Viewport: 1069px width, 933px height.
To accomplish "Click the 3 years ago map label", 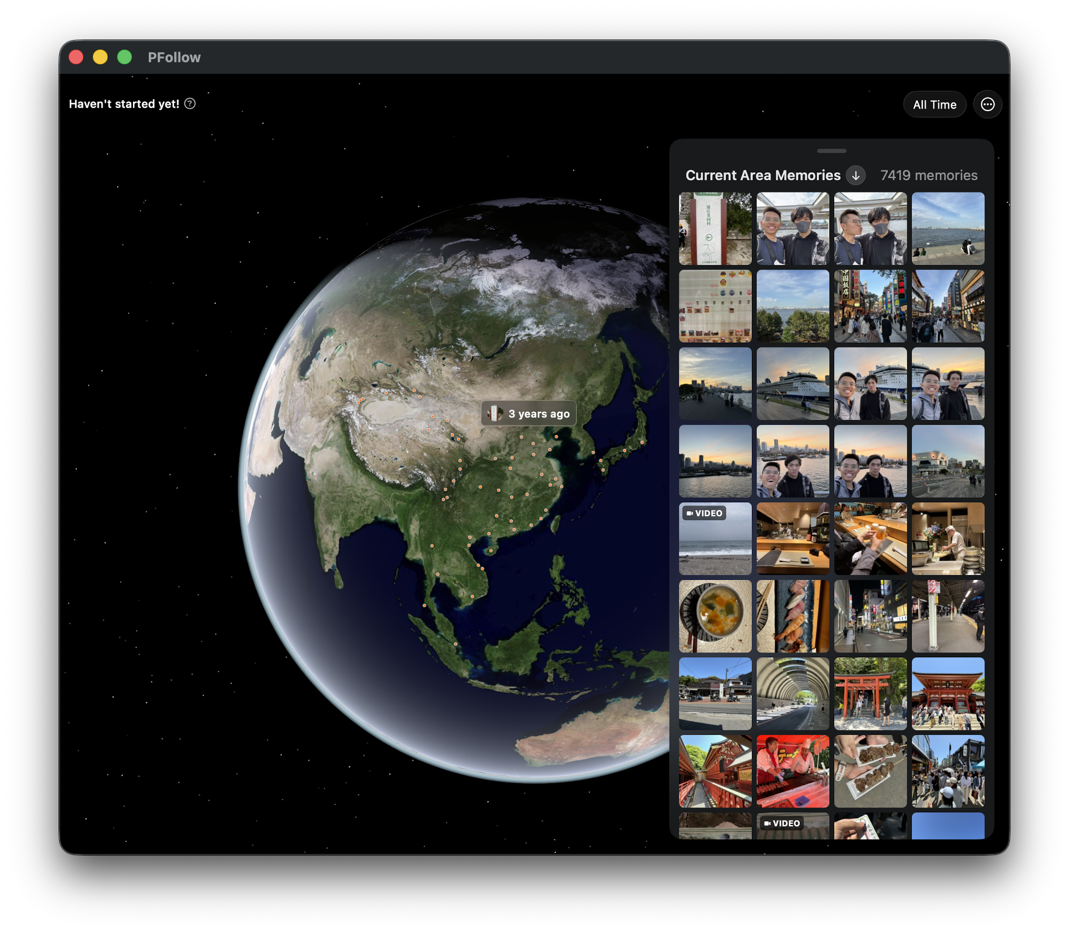I will coord(538,414).
